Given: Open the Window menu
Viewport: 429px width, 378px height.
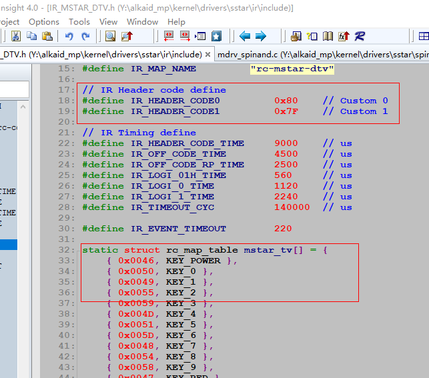Looking at the screenshot, I should (142, 21).
